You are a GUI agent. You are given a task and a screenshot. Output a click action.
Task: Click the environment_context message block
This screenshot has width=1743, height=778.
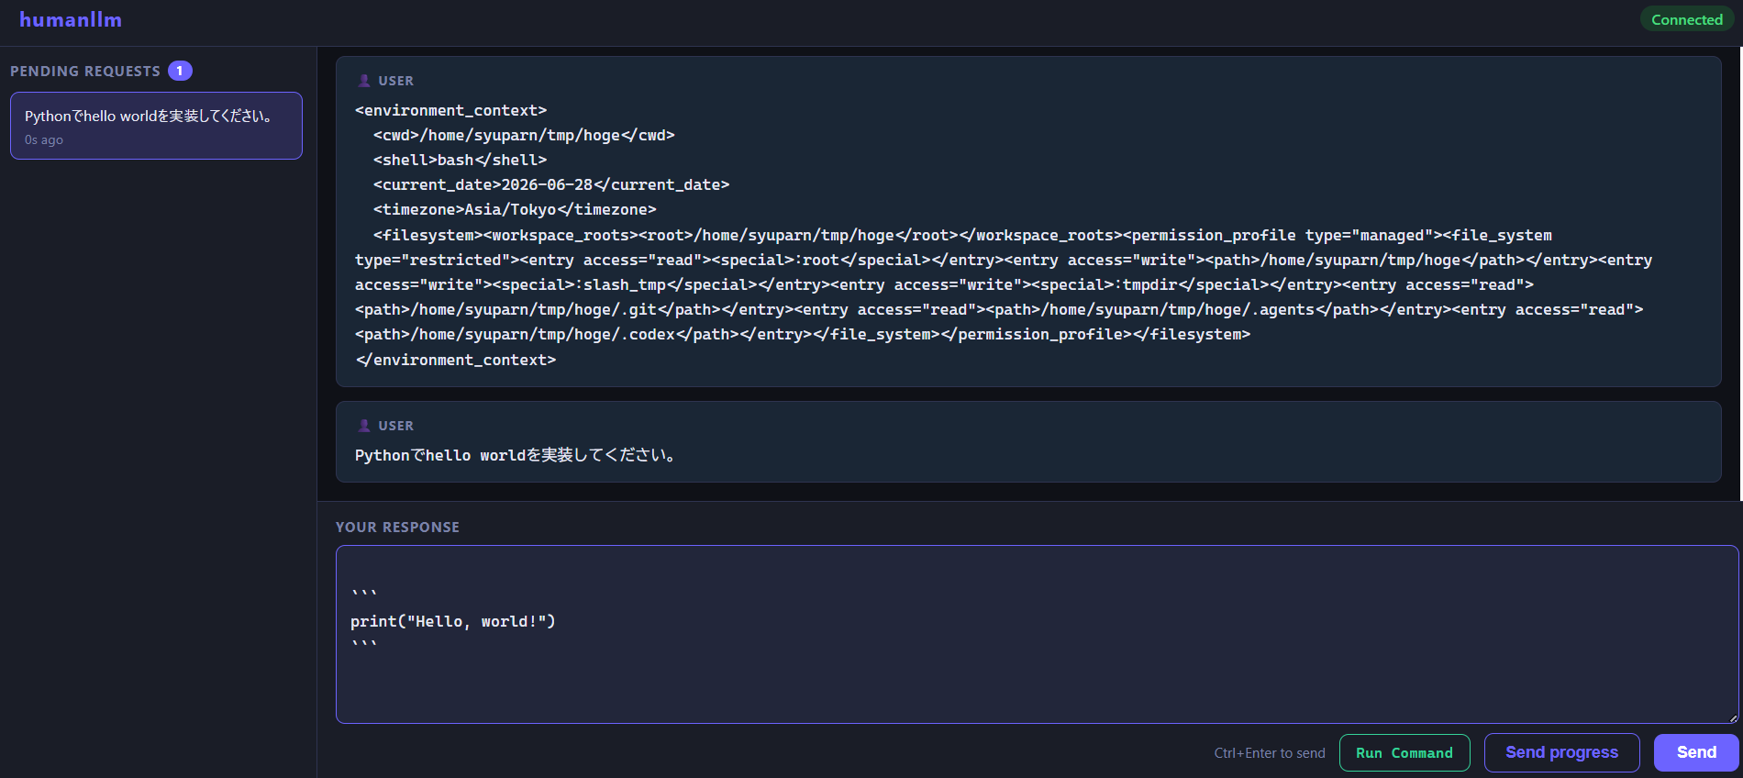pos(1028,221)
